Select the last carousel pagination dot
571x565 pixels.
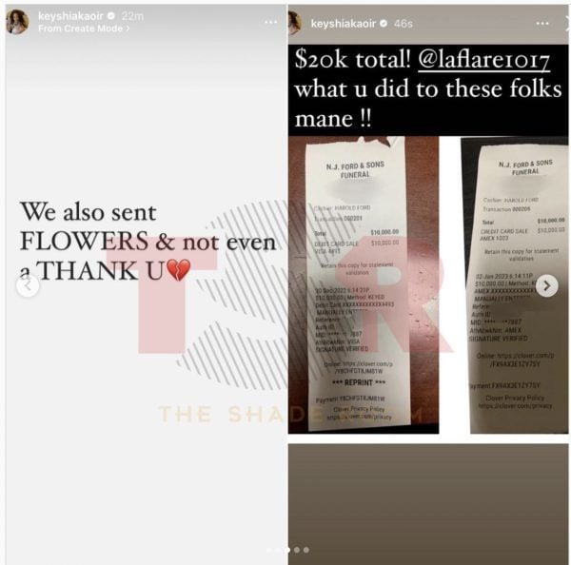click(306, 550)
